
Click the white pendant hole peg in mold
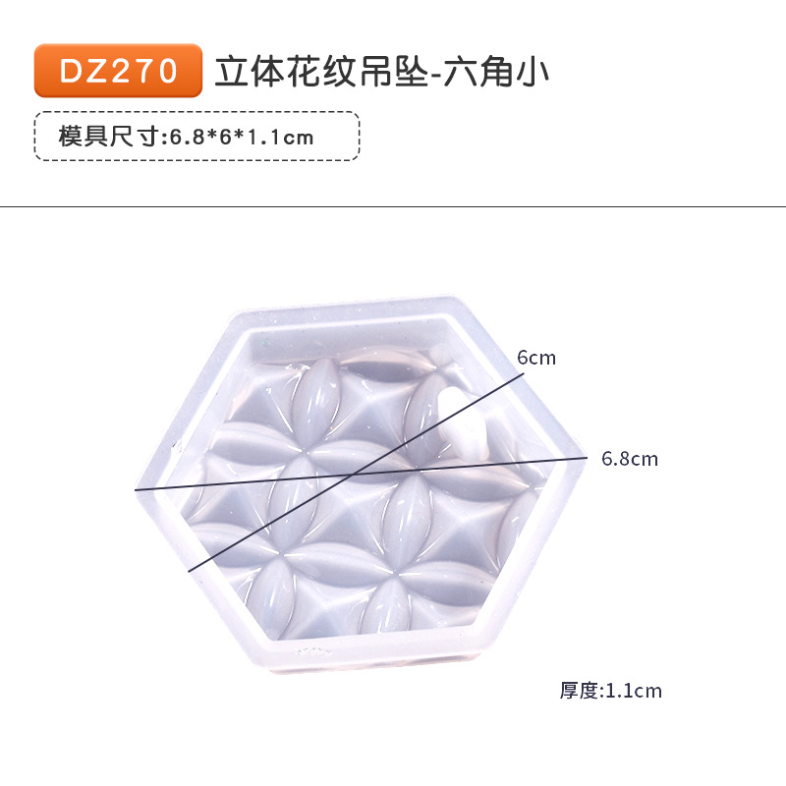pos(462,422)
